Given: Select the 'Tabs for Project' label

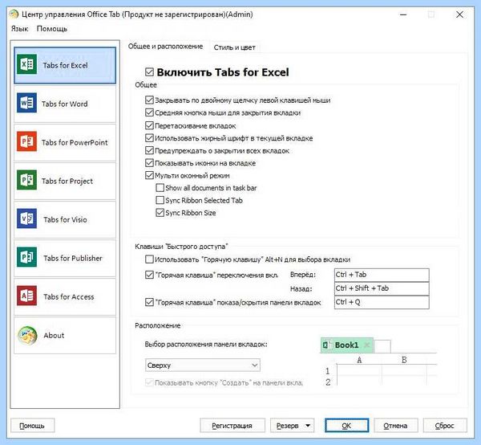Looking at the screenshot, I should point(67,181).
